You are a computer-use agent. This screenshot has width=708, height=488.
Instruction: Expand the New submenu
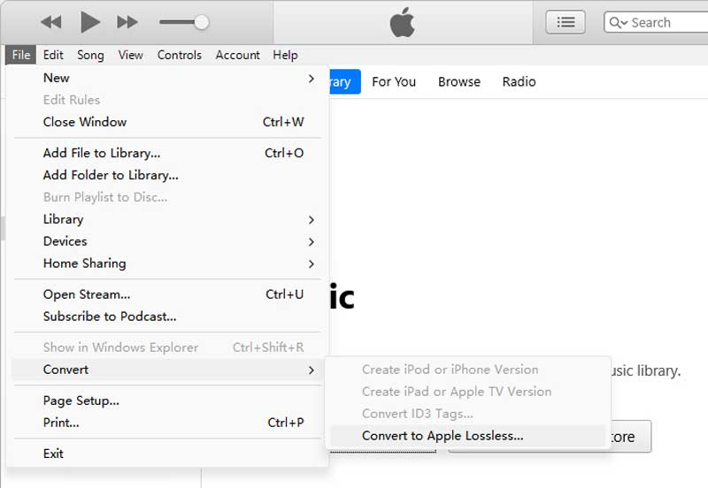tap(167, 78)
